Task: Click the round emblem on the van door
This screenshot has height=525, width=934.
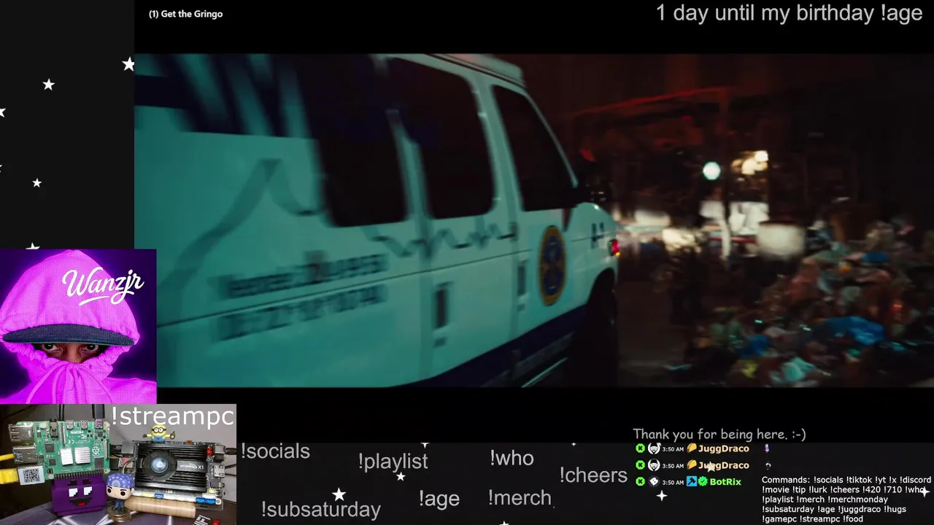Action: 552,265
